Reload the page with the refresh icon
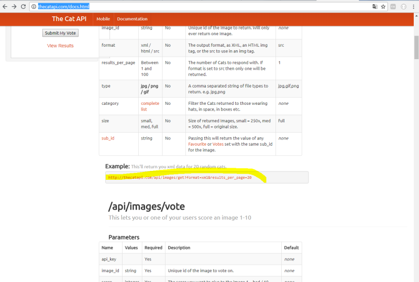Image resolution: width=419 pixels, height=282 pixels. pos(23,7)
